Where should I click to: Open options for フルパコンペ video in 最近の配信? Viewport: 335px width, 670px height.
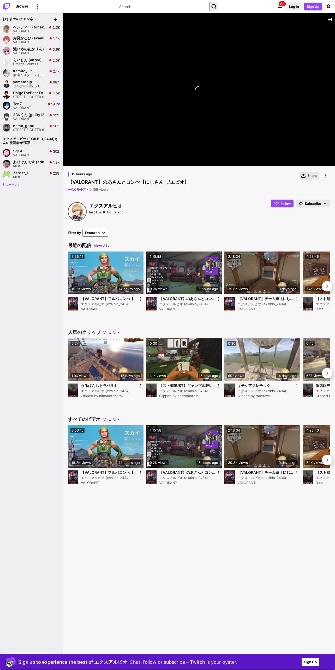click(140, 299)
